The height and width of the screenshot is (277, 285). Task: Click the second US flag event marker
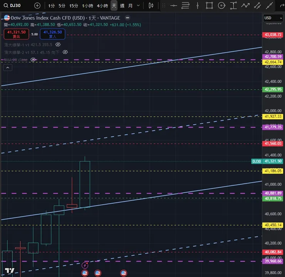(x=98, y=273)
